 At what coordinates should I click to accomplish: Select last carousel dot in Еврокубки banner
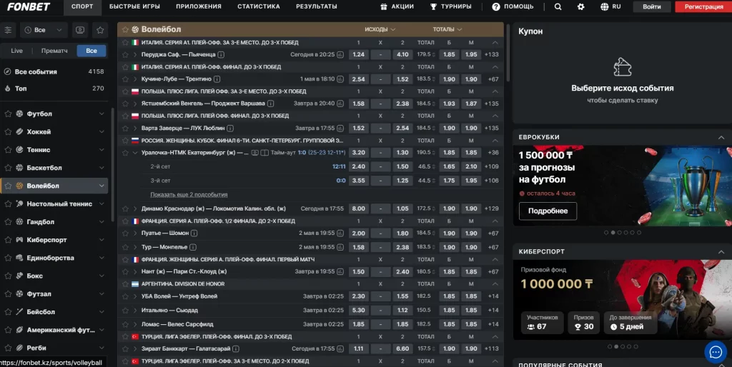pos(639,232)
